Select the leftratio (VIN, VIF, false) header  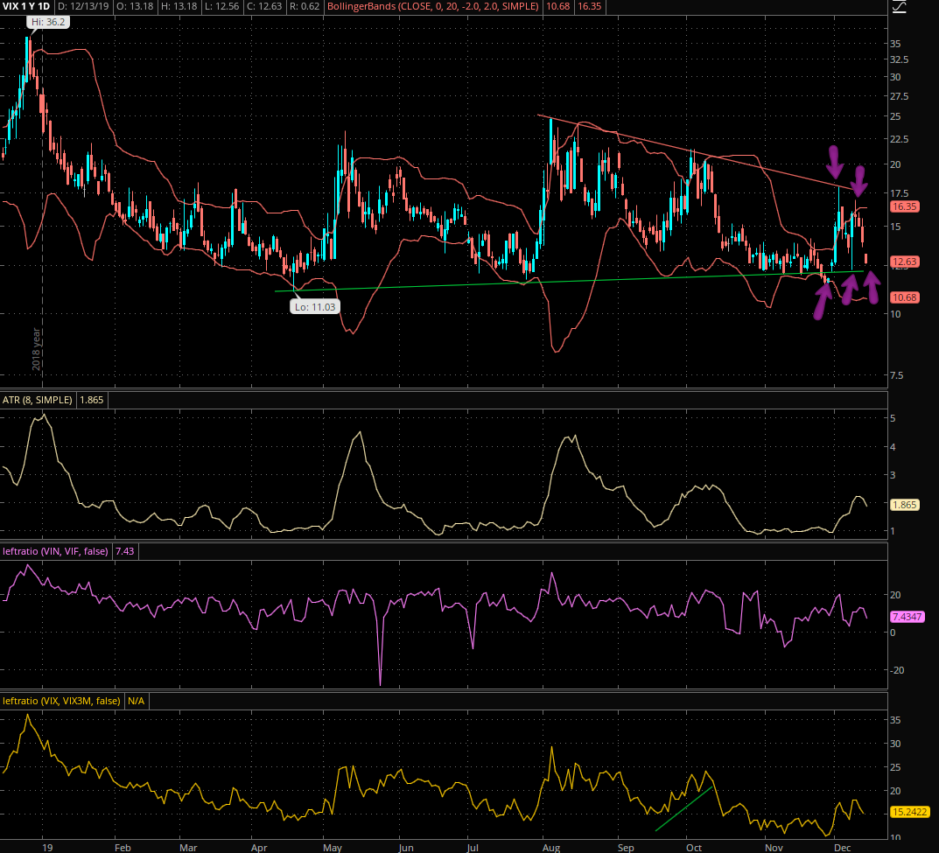[56, 550]
